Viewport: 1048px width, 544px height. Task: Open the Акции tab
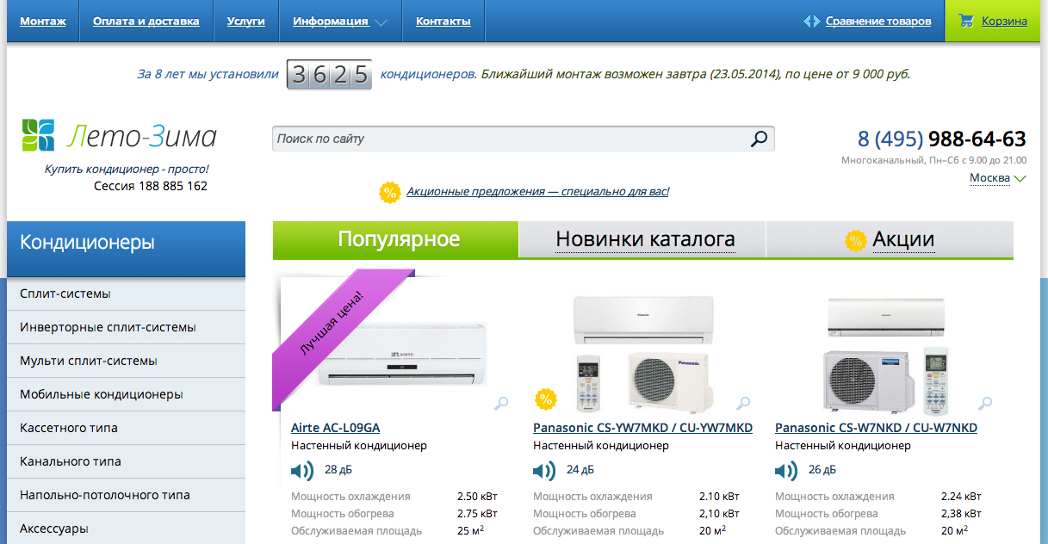point(902,239)
